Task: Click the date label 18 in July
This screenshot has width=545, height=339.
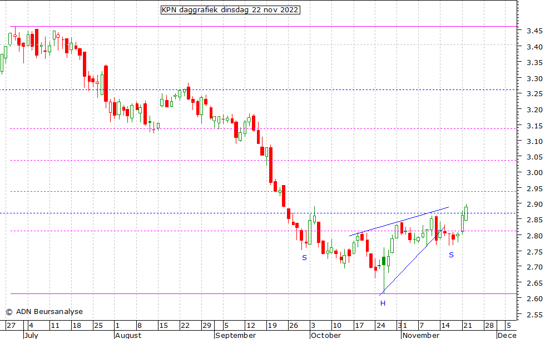Action: 77,326
